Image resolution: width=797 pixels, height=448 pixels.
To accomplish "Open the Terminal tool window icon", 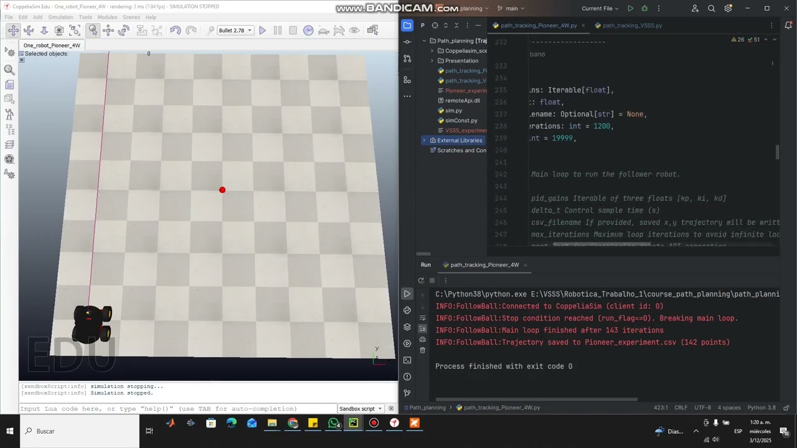I will (x=407, y=360).
